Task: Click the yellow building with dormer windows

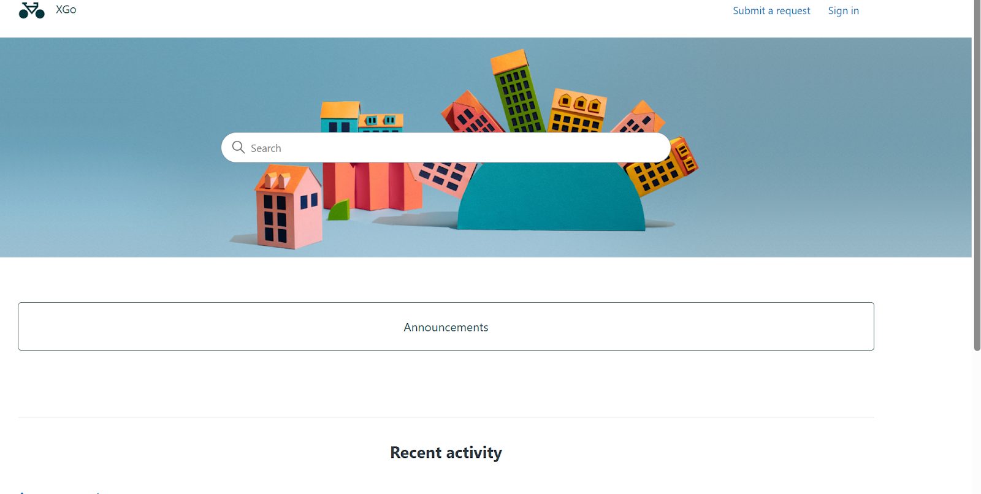Action: [x=577, y=110]
